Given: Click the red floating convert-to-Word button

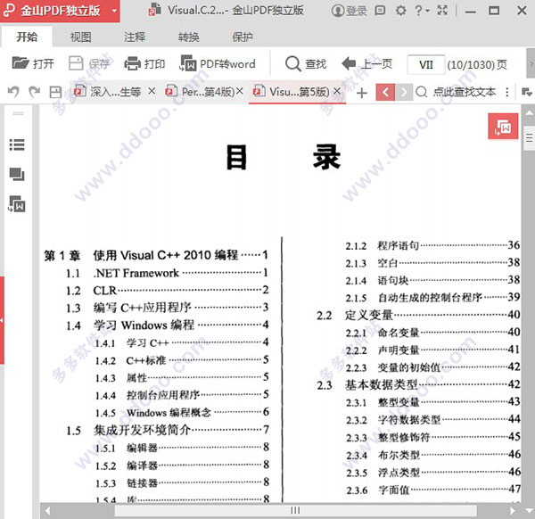Looking at the screenshot, I should click(x=503, y=127).
